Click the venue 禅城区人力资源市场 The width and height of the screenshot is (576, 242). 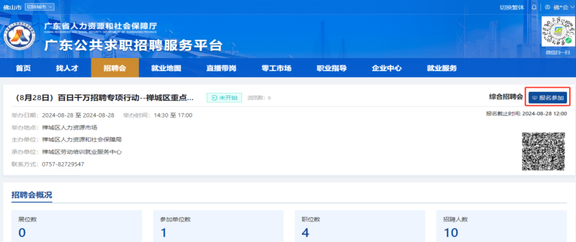pyautogui.click(x=69, y=128)
